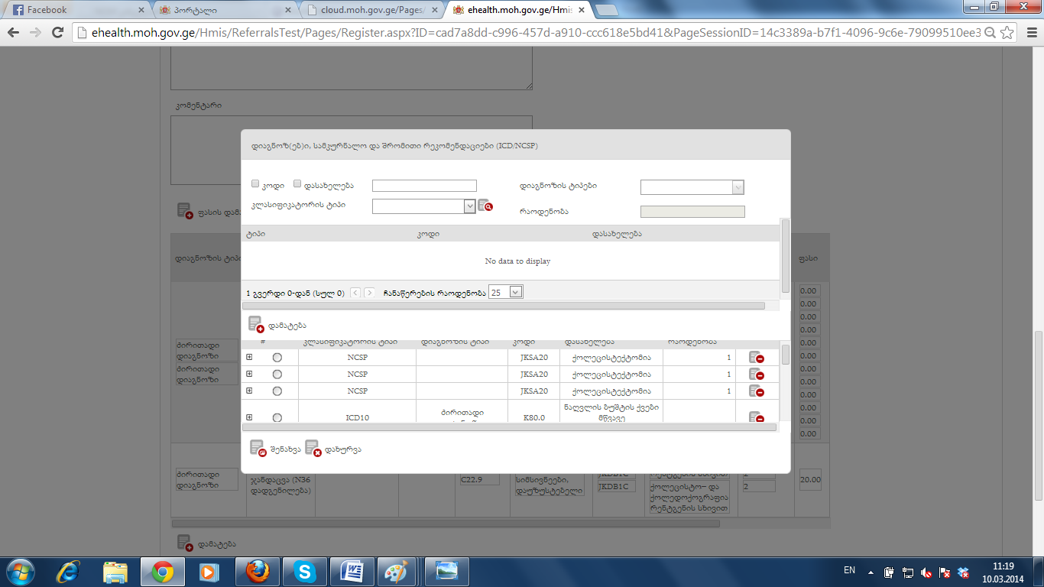The height and width of the screenshot is (587, 1044).
Task: Remove the ICD10 K80.0 row
Action: [x=756, y=417]
